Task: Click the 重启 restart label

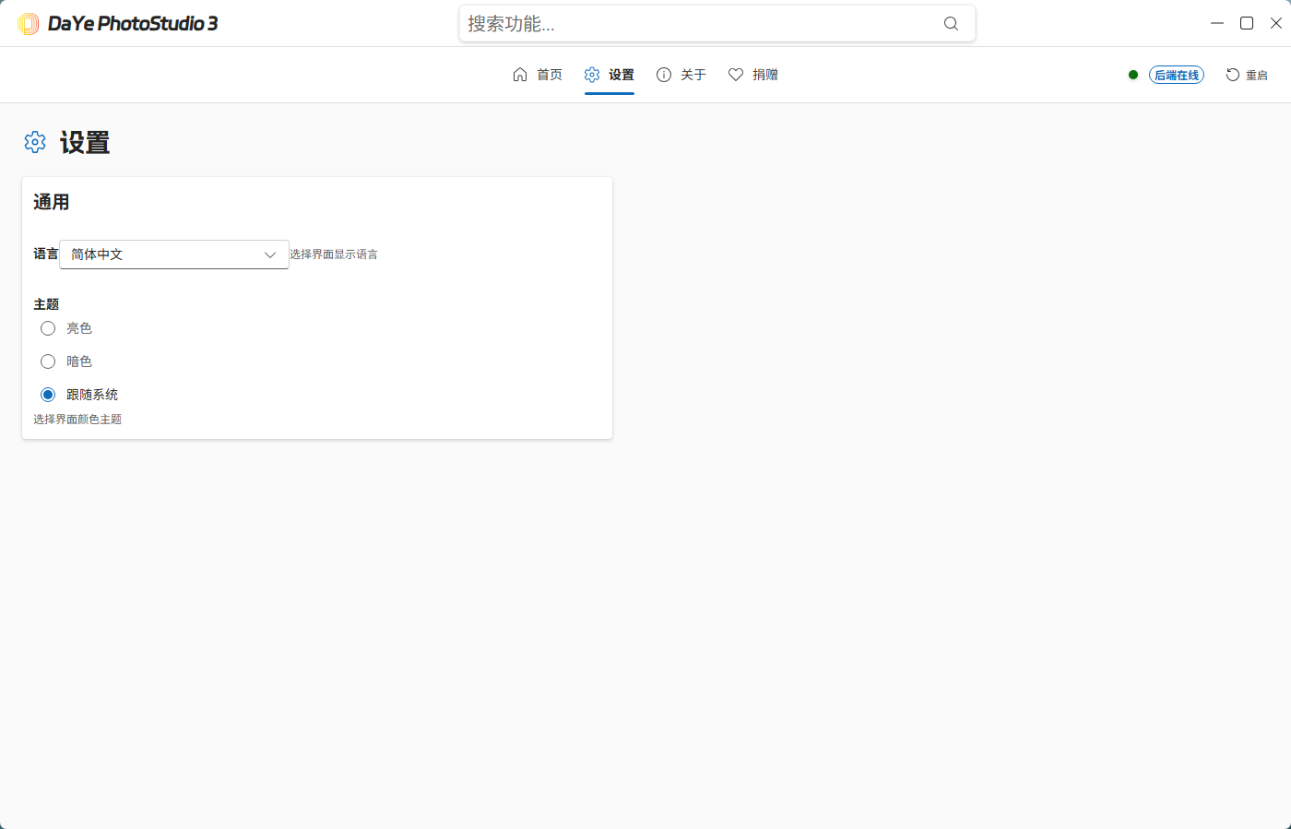Action: pyautogui.click(x=1257, y=76)
